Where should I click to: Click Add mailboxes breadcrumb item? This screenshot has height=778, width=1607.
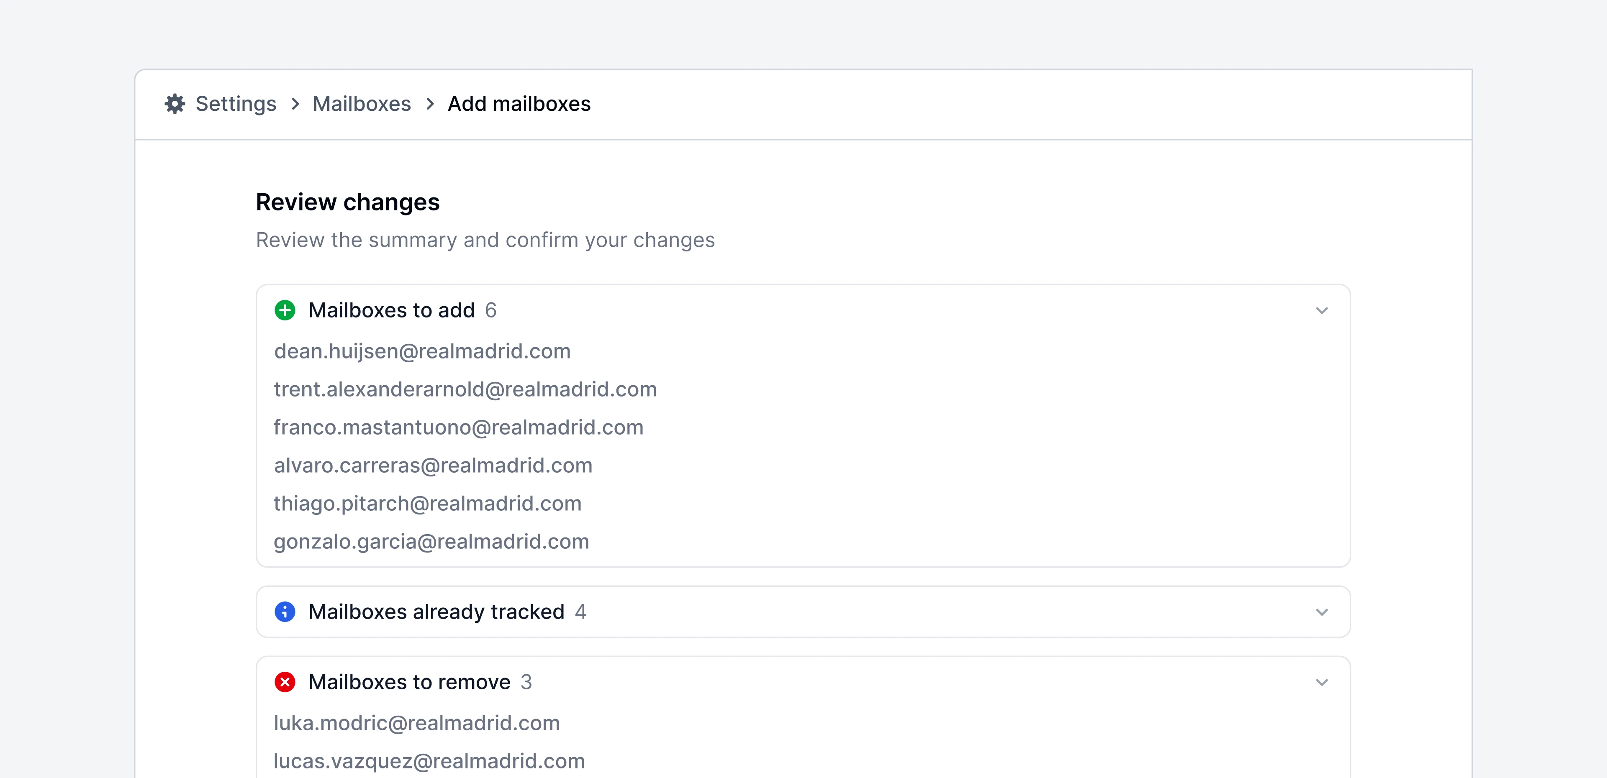pyautogui.click(x=519, y=103)
